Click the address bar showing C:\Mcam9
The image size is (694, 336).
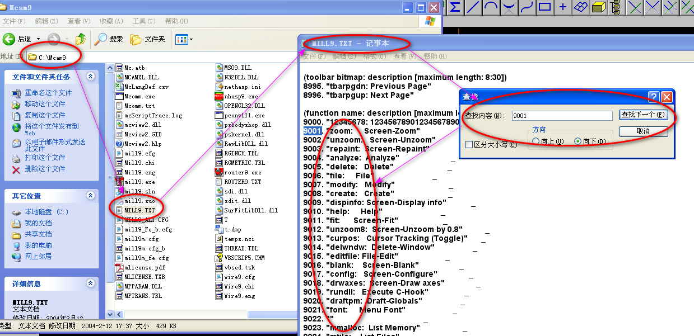tap(162, 57)
